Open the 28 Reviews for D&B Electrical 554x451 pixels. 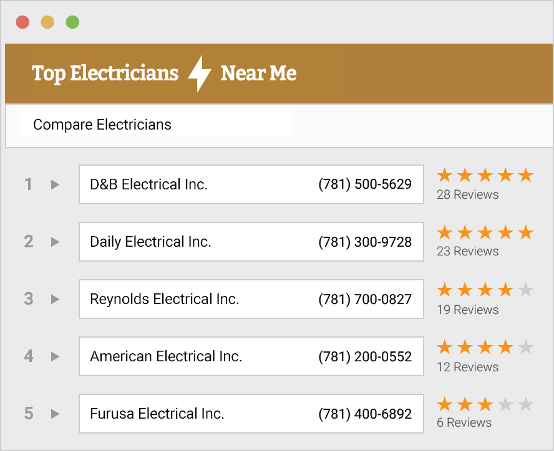467,194
